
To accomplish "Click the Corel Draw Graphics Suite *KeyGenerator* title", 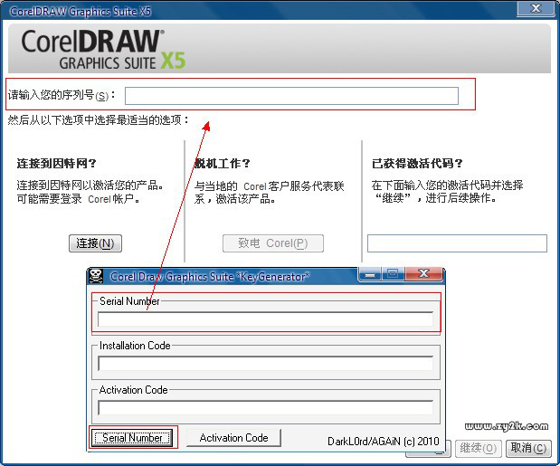I will pyautogui.click(x=210, y=277).
